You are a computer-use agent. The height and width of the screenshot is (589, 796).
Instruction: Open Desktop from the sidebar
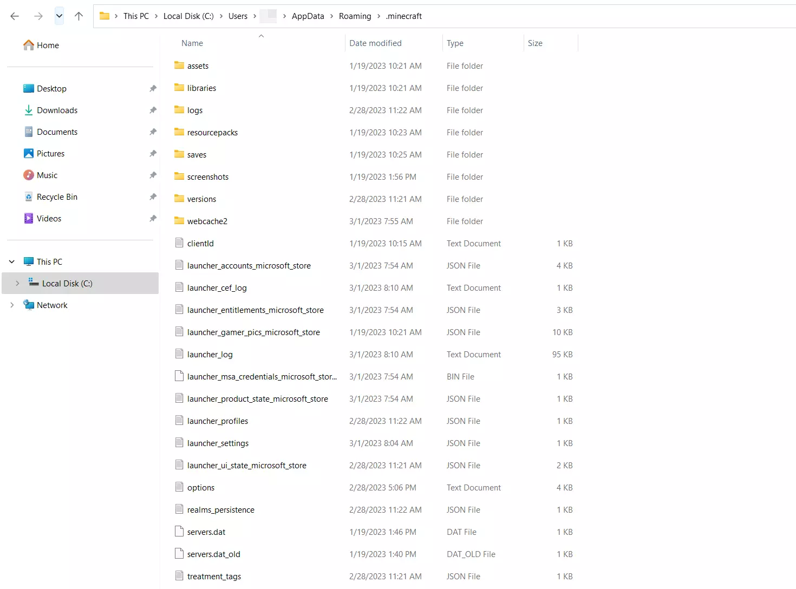[51, 88]
